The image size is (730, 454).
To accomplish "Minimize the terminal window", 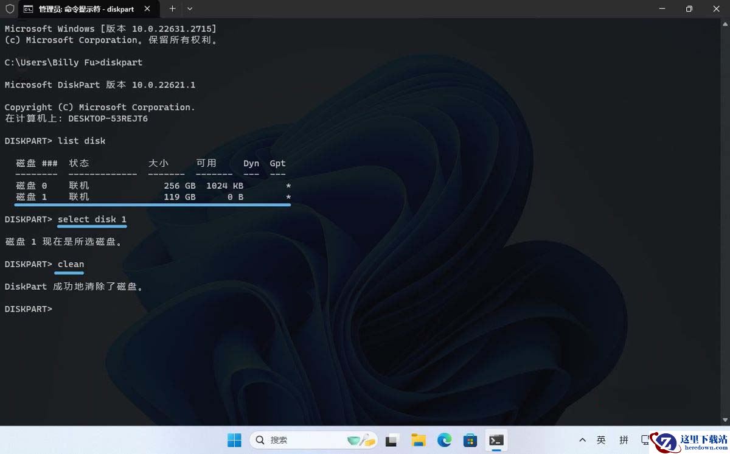I will pos(662,9).
